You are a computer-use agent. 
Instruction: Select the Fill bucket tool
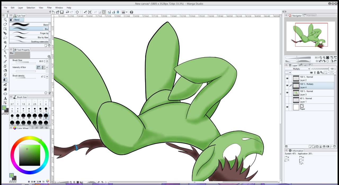[x=5, y=85]
